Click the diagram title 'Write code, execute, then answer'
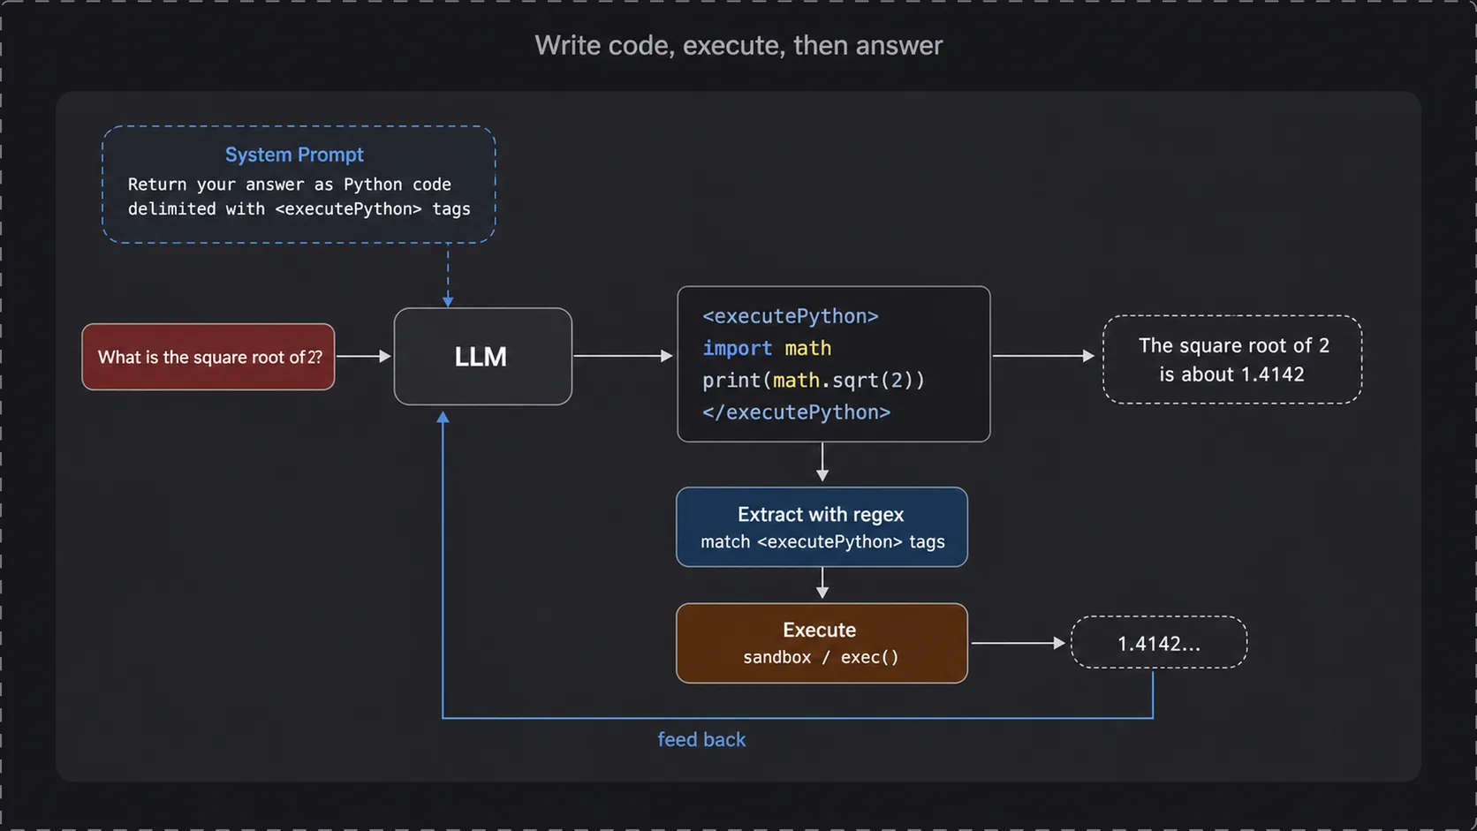The height and width of the screenshot is (831, 1477). [738, 45]
